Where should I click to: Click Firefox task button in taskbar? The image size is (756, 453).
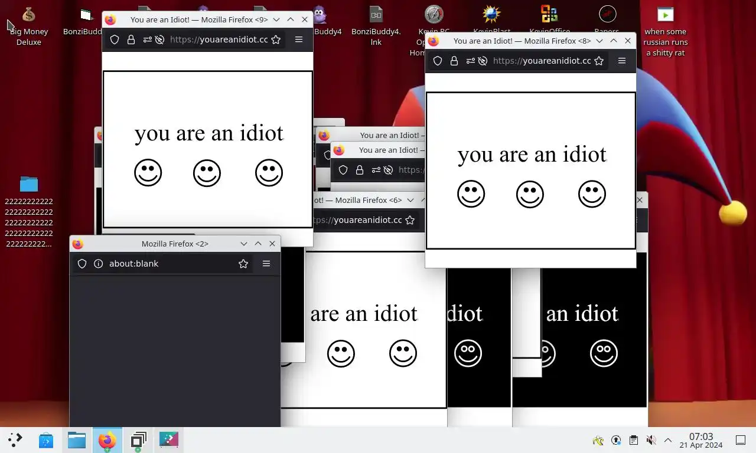[107, 440]
